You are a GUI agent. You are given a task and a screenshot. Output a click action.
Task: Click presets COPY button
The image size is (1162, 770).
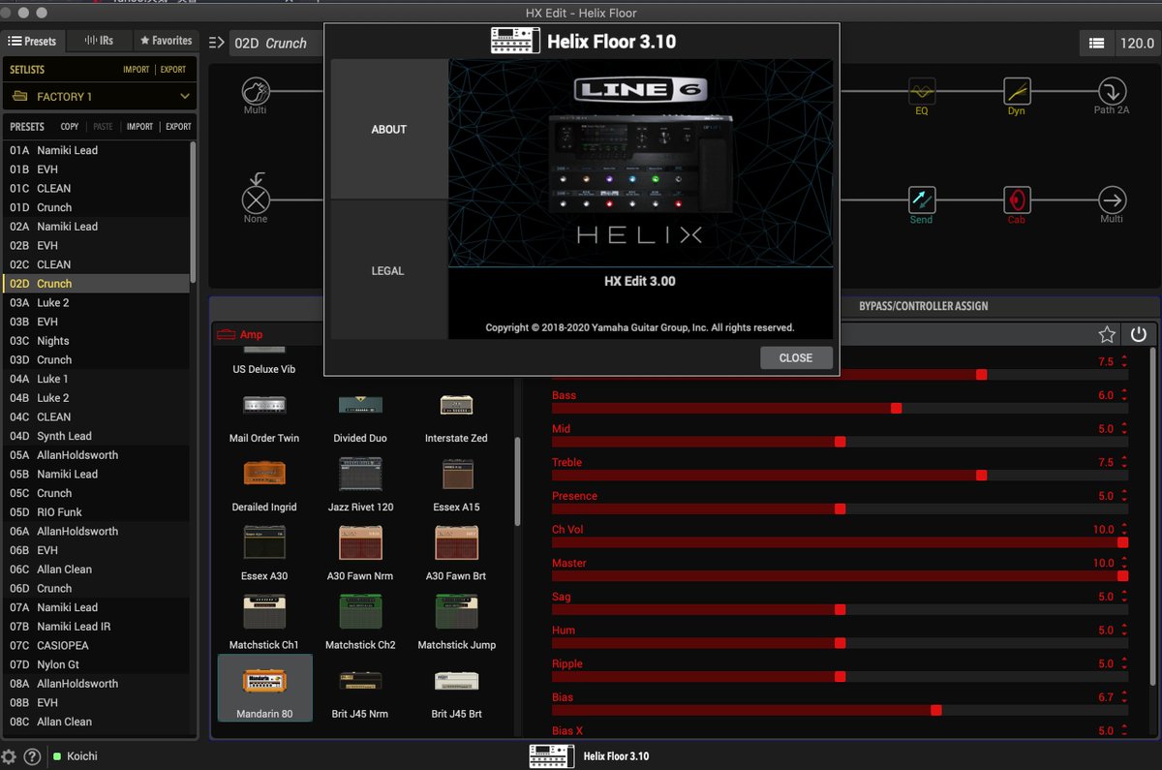(70, 127)
